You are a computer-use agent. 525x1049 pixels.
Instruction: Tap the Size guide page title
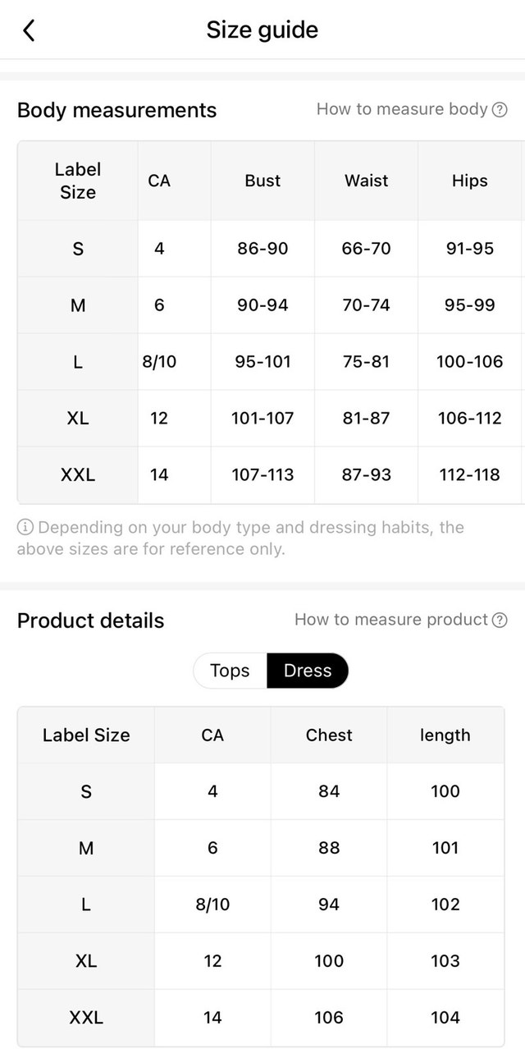click(x=262, y=30)
